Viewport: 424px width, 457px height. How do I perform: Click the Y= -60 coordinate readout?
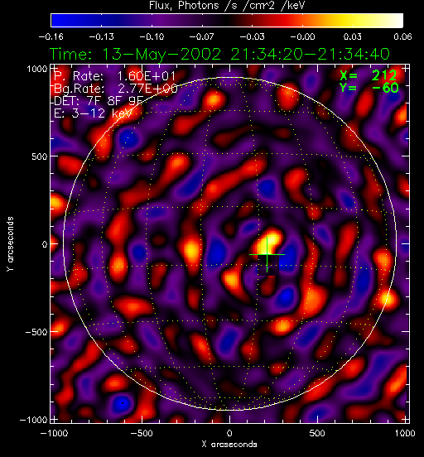click(x=369, y=88)
